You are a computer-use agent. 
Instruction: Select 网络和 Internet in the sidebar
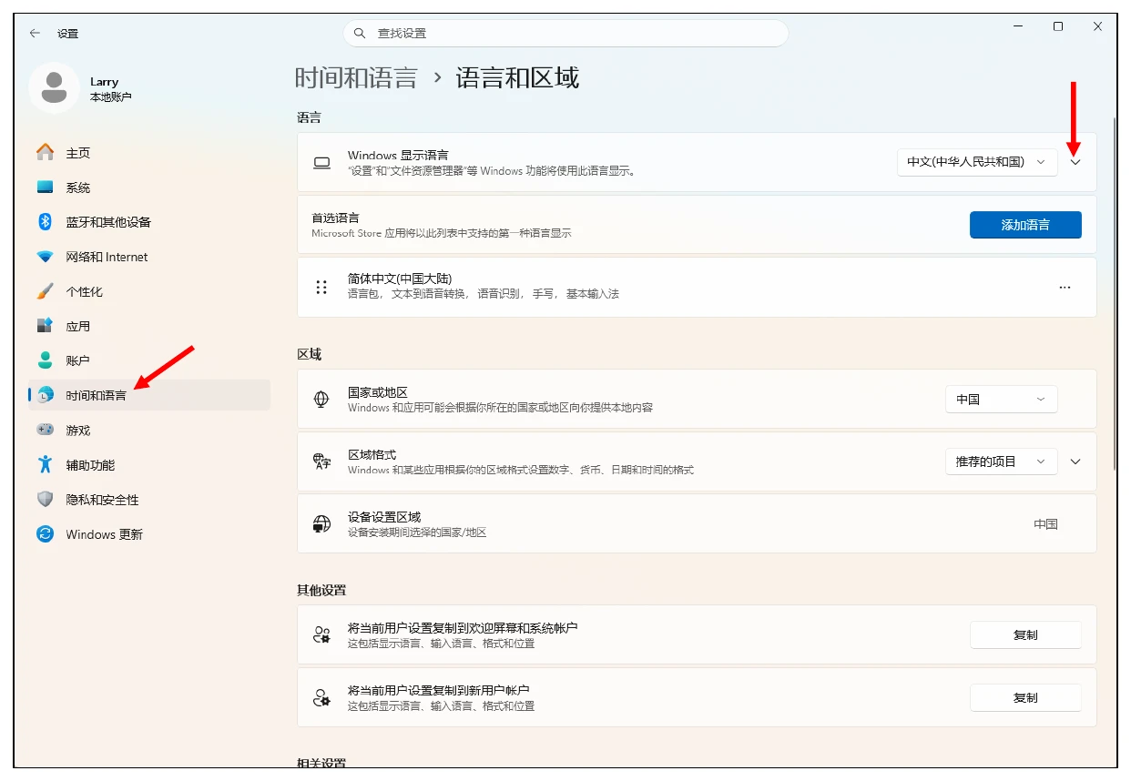tap(149, 257)
